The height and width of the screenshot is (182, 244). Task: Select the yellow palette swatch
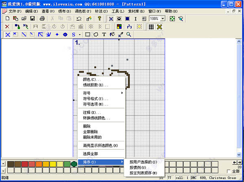(53, 164)
